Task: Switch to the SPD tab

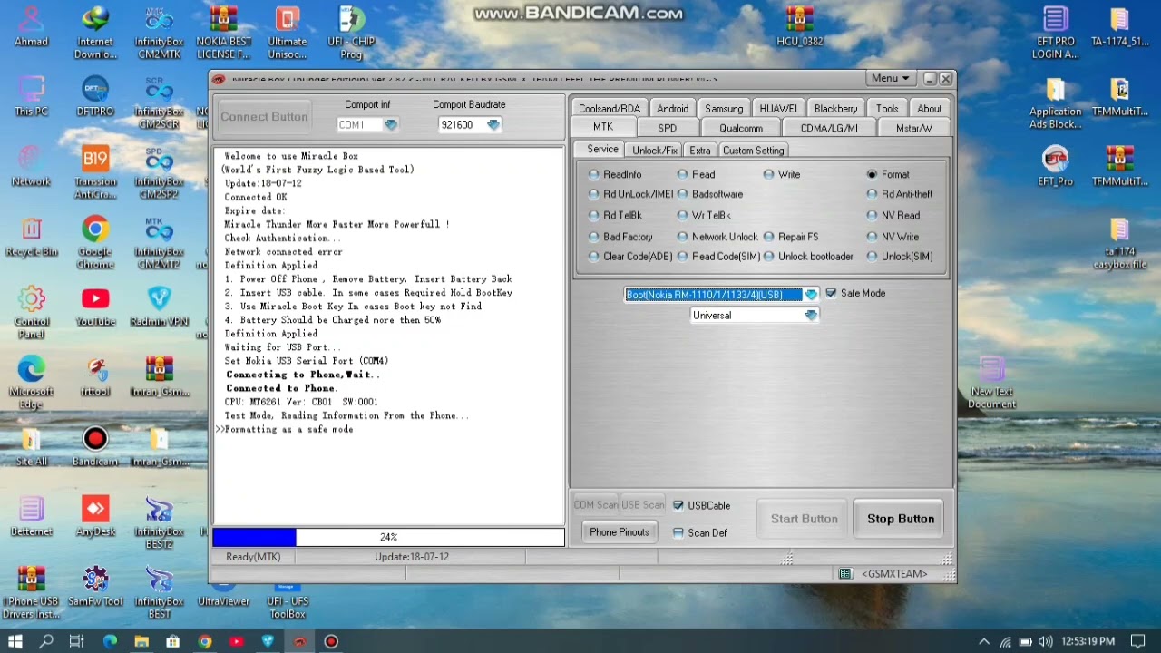Action: pos(668,128)
